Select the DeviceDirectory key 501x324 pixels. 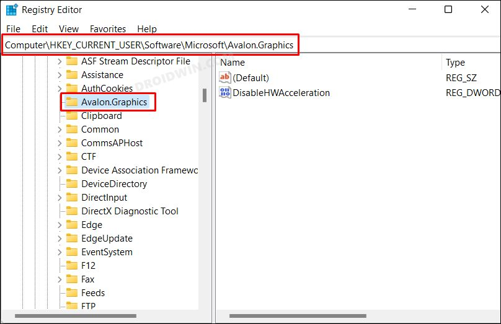click(x=114, y=184)
